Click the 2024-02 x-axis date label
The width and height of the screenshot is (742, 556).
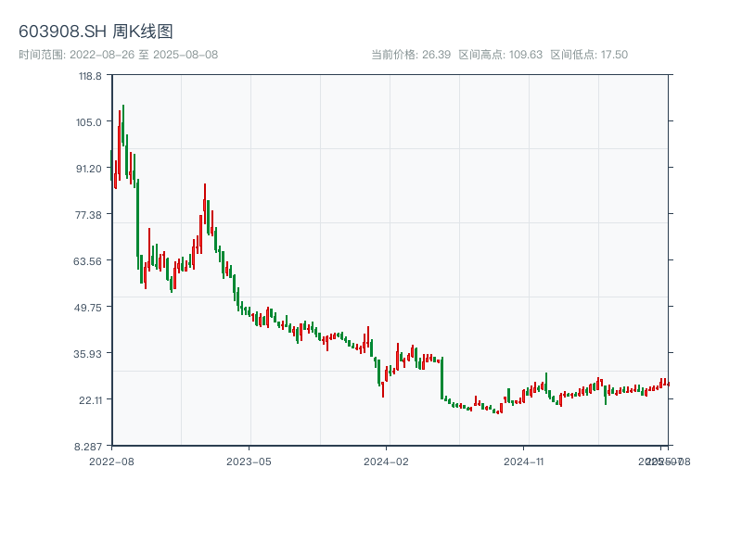point(386,461)
